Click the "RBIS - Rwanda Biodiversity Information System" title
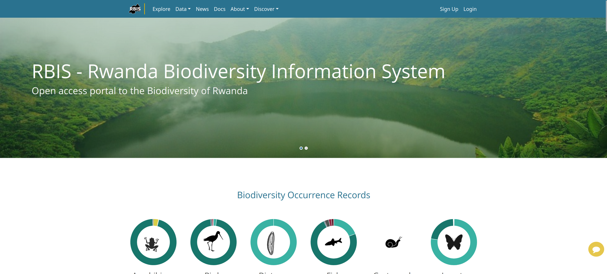The width and height of the screenshot is (607, 274). [238, 71]
